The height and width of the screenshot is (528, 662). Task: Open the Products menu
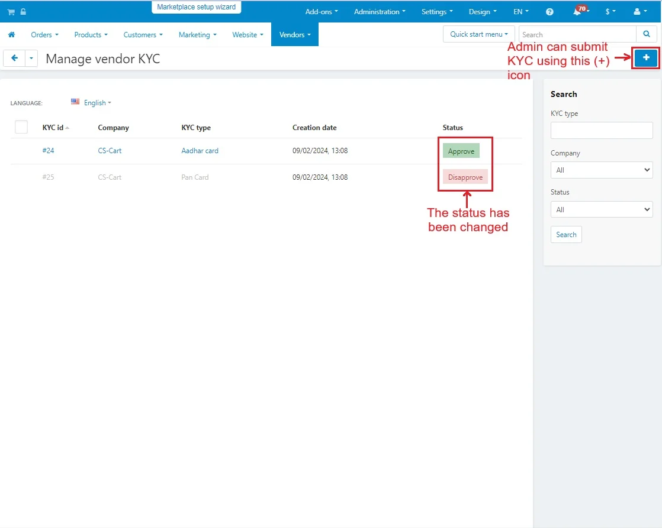tap(91, 35)
